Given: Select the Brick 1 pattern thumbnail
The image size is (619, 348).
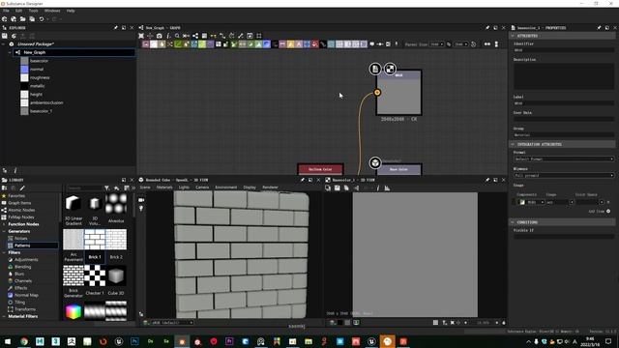Looking at the screenshot, I should pos(95,240).
